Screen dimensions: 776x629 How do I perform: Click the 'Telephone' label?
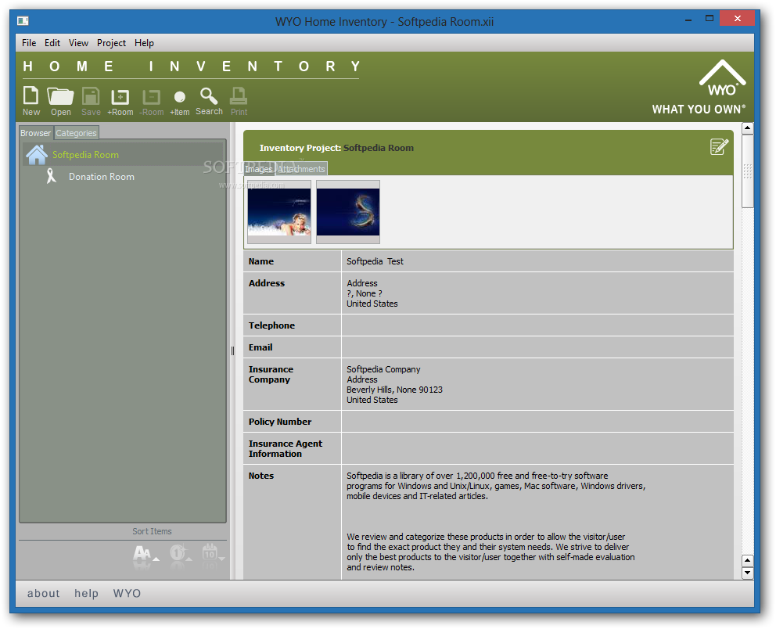click(x=271, y=325)
